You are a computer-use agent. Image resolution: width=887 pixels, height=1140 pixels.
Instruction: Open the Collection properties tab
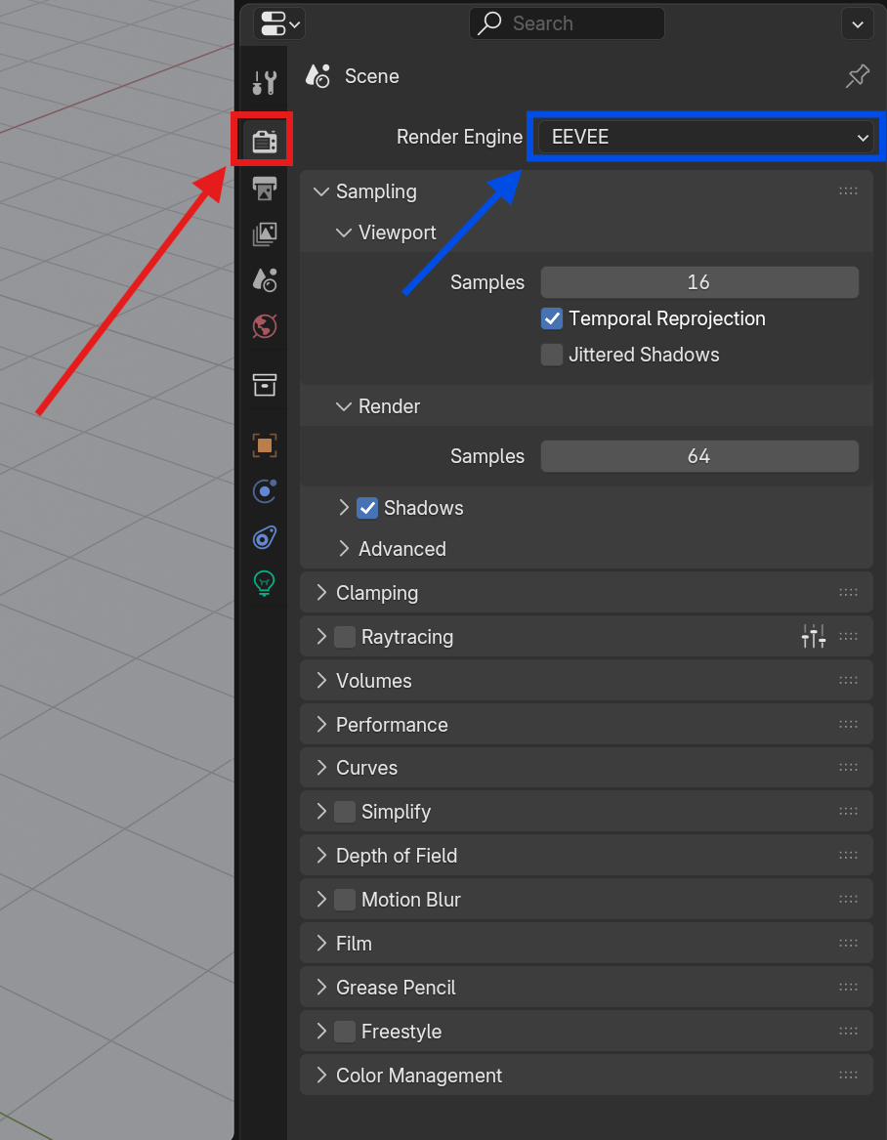(x=264, y=385)
